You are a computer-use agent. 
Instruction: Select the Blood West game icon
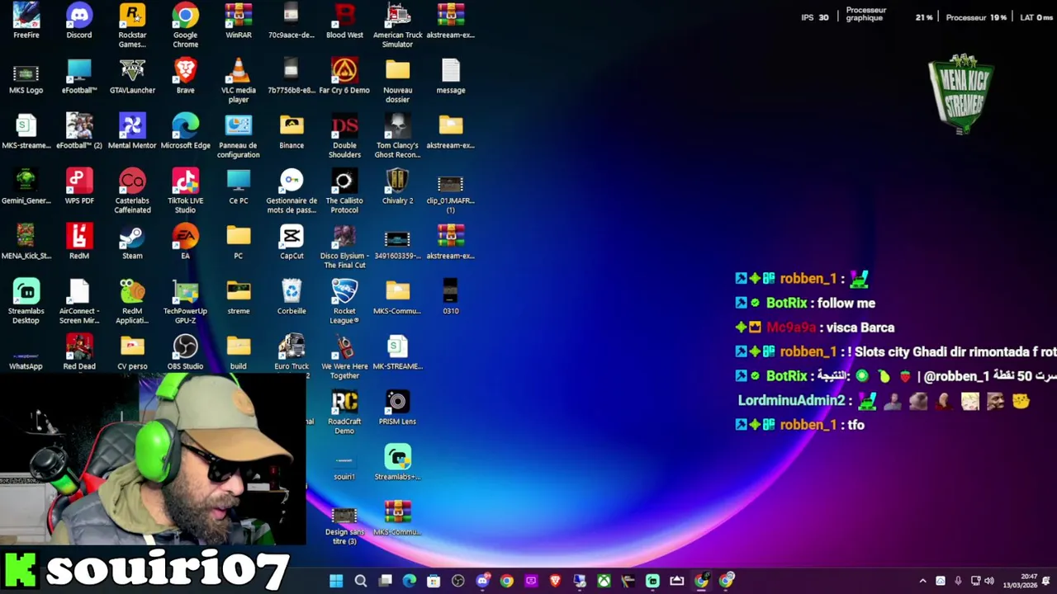[344, 21]
